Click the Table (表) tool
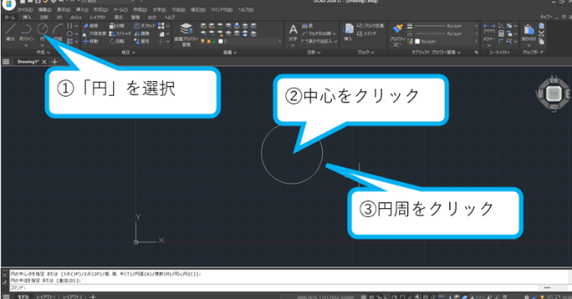This screenshot has height=299, width=572. [x=307, y=26]
